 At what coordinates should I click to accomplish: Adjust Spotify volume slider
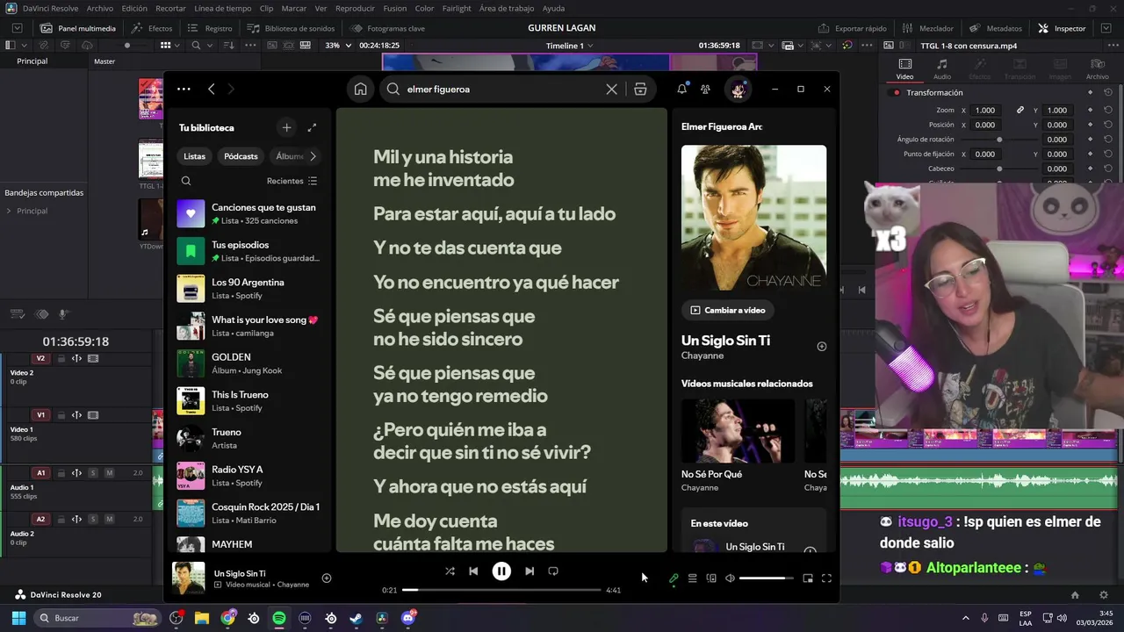tap(767, 578)
